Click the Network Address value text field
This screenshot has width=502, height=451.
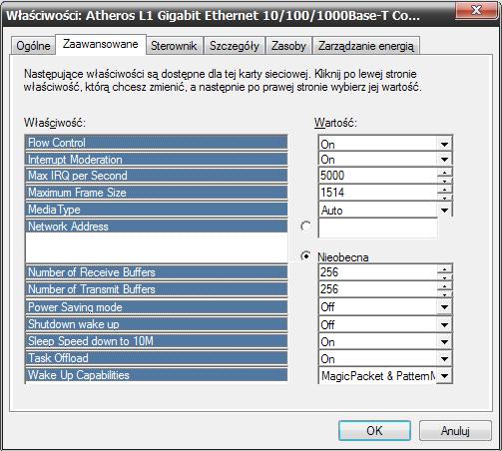point(378,227)
